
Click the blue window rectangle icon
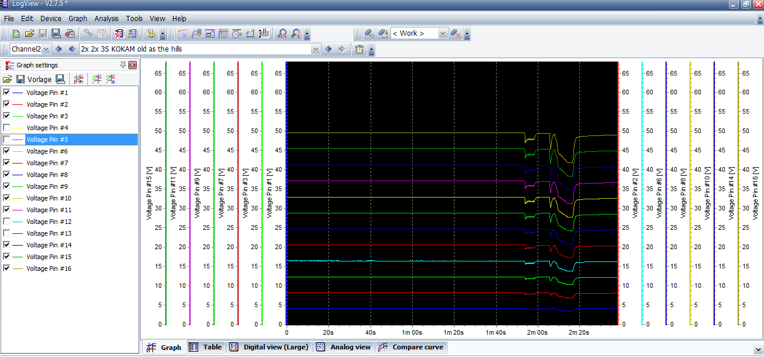(x=209, y=33)
